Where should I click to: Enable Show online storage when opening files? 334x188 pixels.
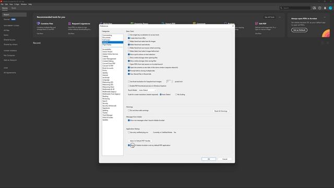129,57
